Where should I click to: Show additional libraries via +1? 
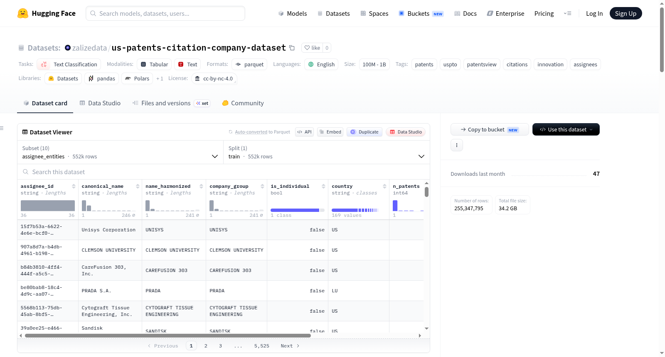(160, 78)
